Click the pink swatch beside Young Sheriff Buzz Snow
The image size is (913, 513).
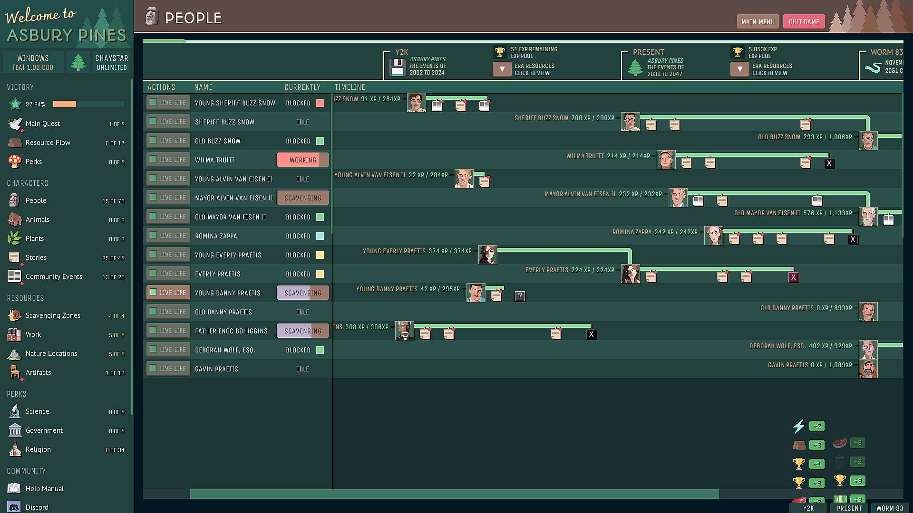[320, 103]
